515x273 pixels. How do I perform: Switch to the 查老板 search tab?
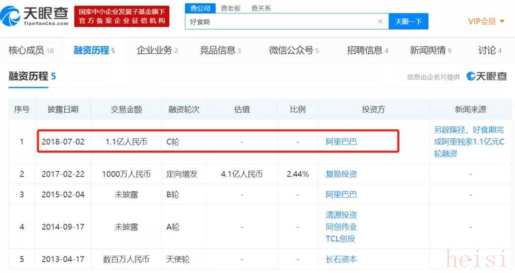coord(231,8)
